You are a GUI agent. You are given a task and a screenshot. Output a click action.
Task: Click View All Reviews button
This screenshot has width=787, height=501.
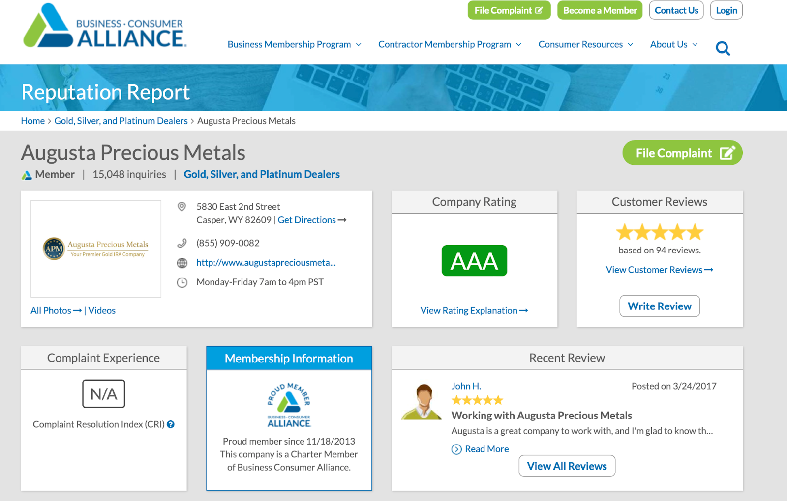pos(567,466)
